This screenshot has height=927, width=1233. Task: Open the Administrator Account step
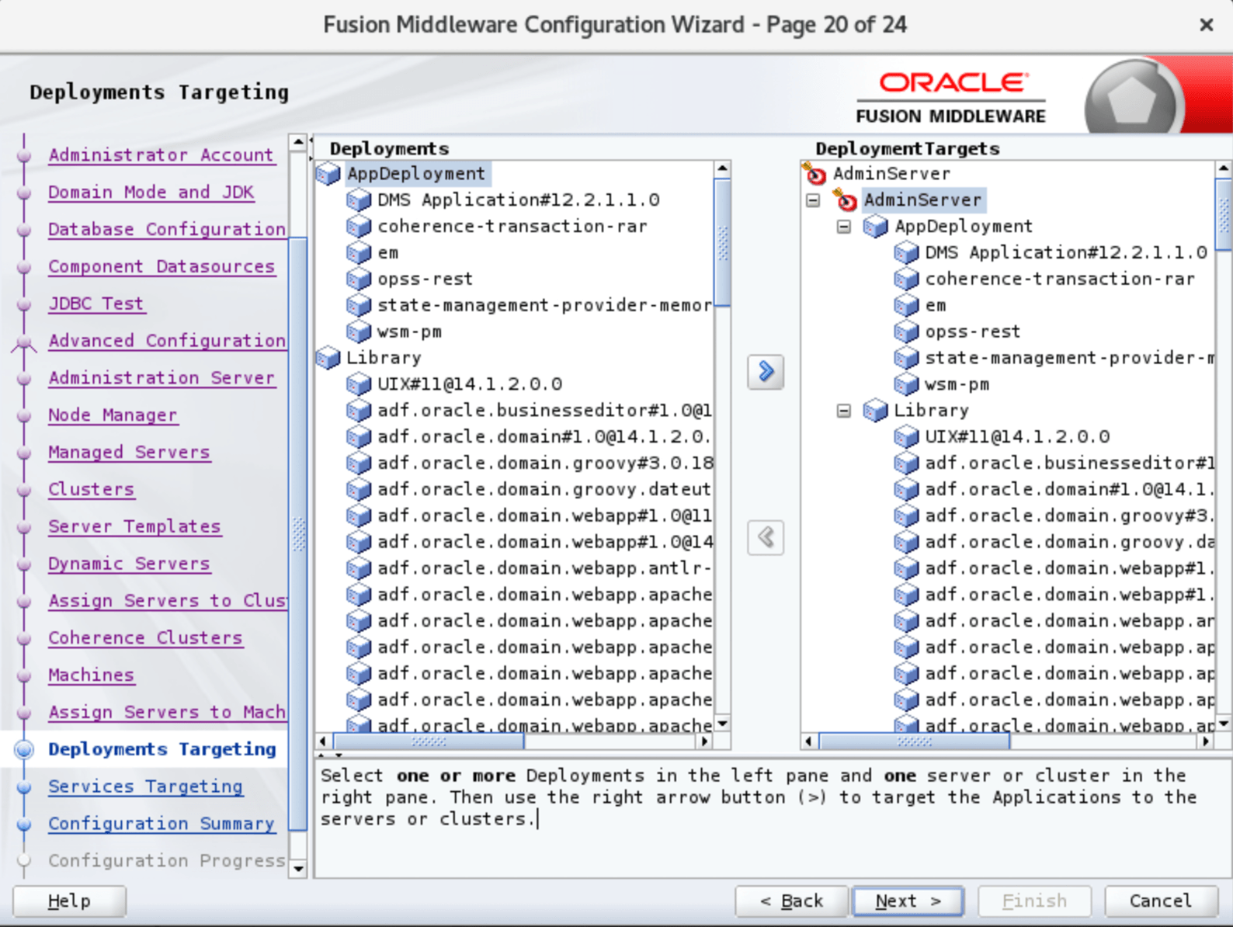click(162, 155)
